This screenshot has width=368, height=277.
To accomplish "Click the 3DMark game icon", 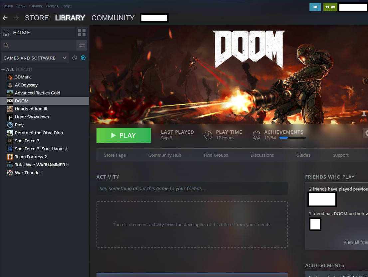I will click(x=10, y=77).
